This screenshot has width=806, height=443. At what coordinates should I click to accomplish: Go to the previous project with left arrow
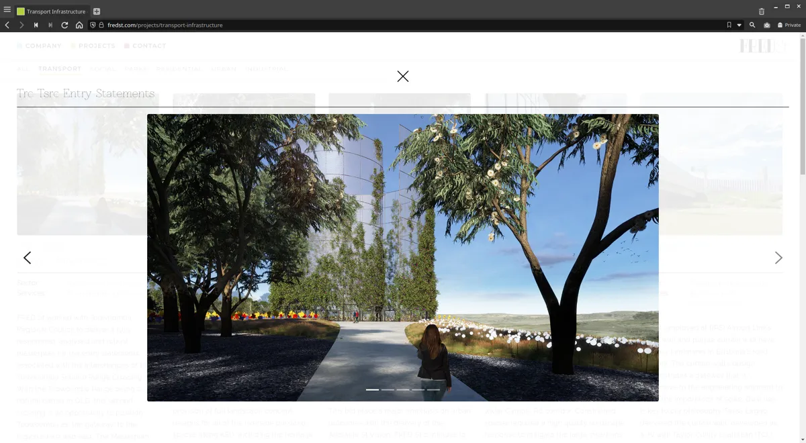[x=27, y=258]
